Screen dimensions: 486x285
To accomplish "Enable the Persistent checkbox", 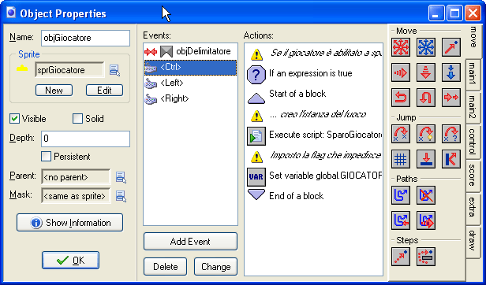I will (47, 156).
